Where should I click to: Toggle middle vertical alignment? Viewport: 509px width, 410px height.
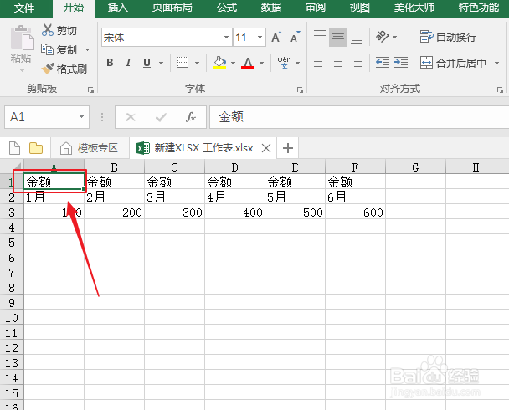tap(338, 37)
